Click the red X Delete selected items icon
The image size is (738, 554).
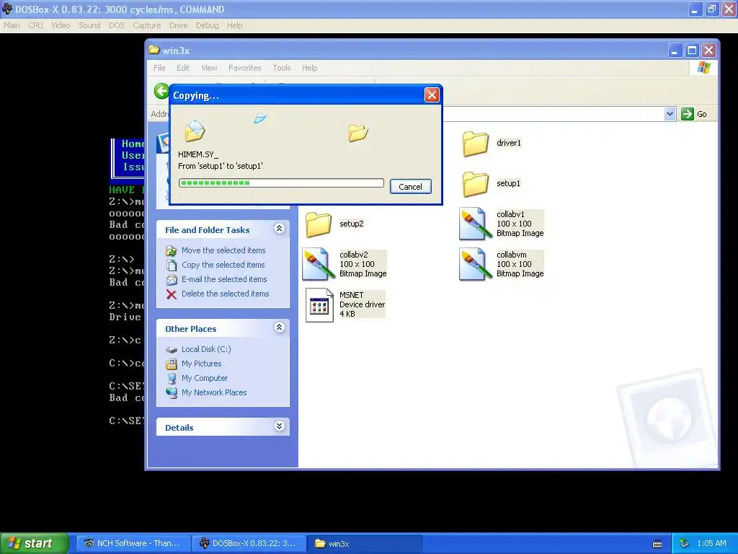click(172, 294)
